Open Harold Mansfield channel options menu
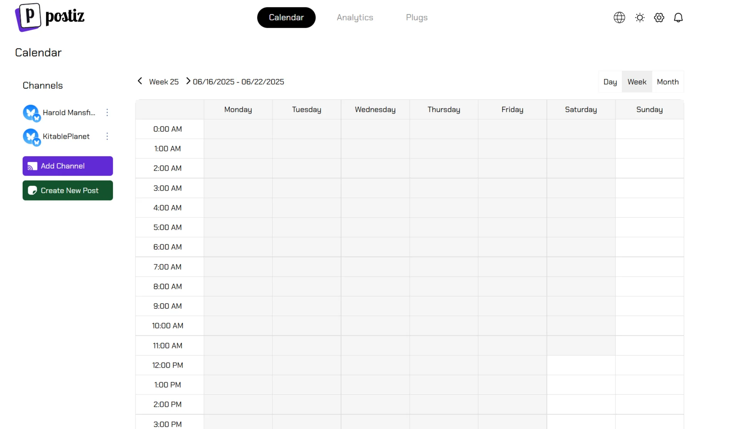The width and height of the screenshot is (730, 429). pyautogui.click(x=107, y=113)
